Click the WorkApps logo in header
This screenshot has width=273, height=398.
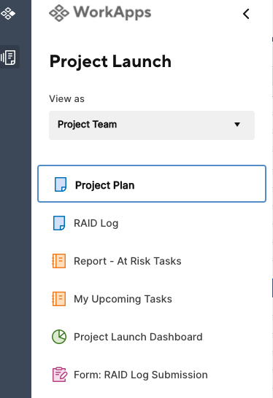pos(100,13)
